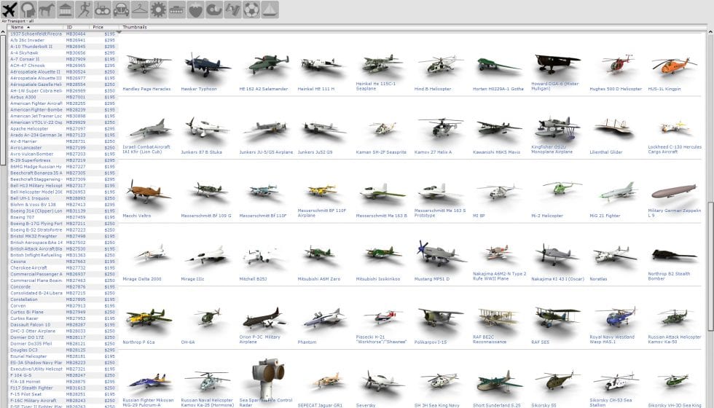
Task: Click the boombox electronics category icon
Action: tap(103, 9)
